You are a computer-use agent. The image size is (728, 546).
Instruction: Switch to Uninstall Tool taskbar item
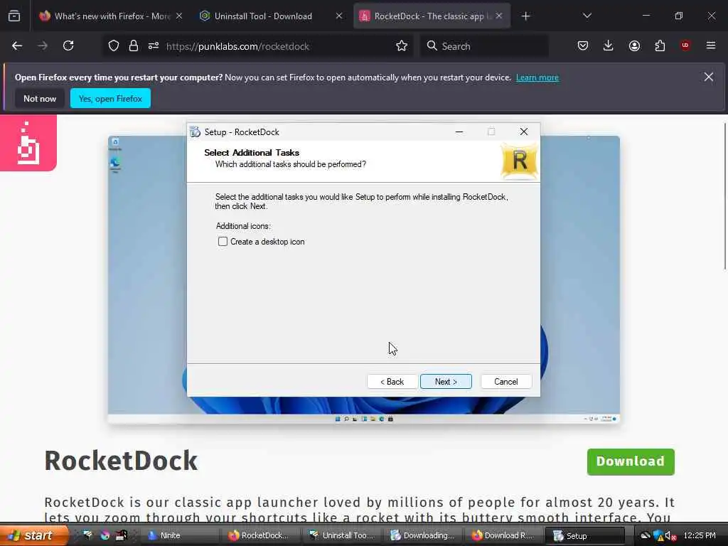click(341, 536)
